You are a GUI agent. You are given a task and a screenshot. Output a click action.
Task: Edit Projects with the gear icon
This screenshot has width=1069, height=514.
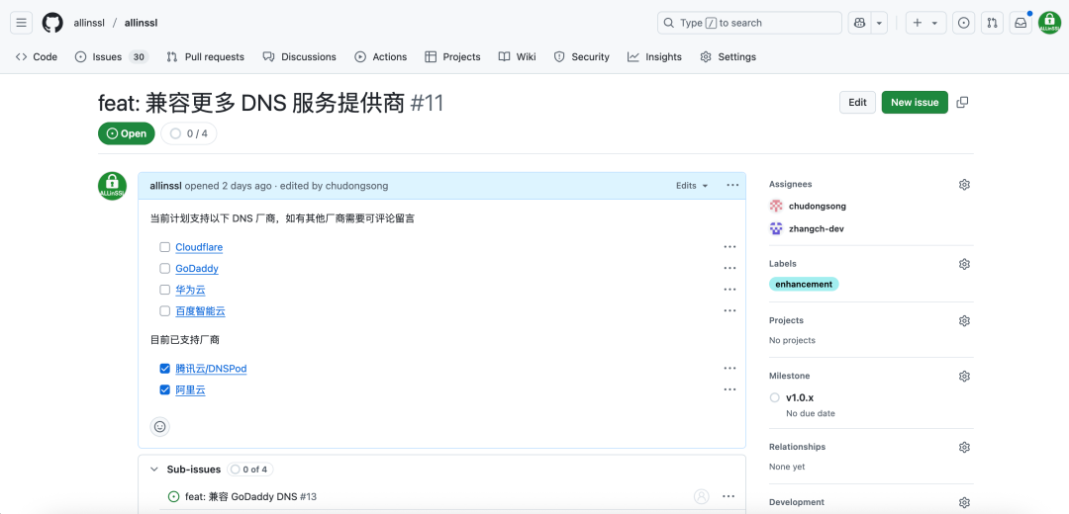tap(964, 320)
